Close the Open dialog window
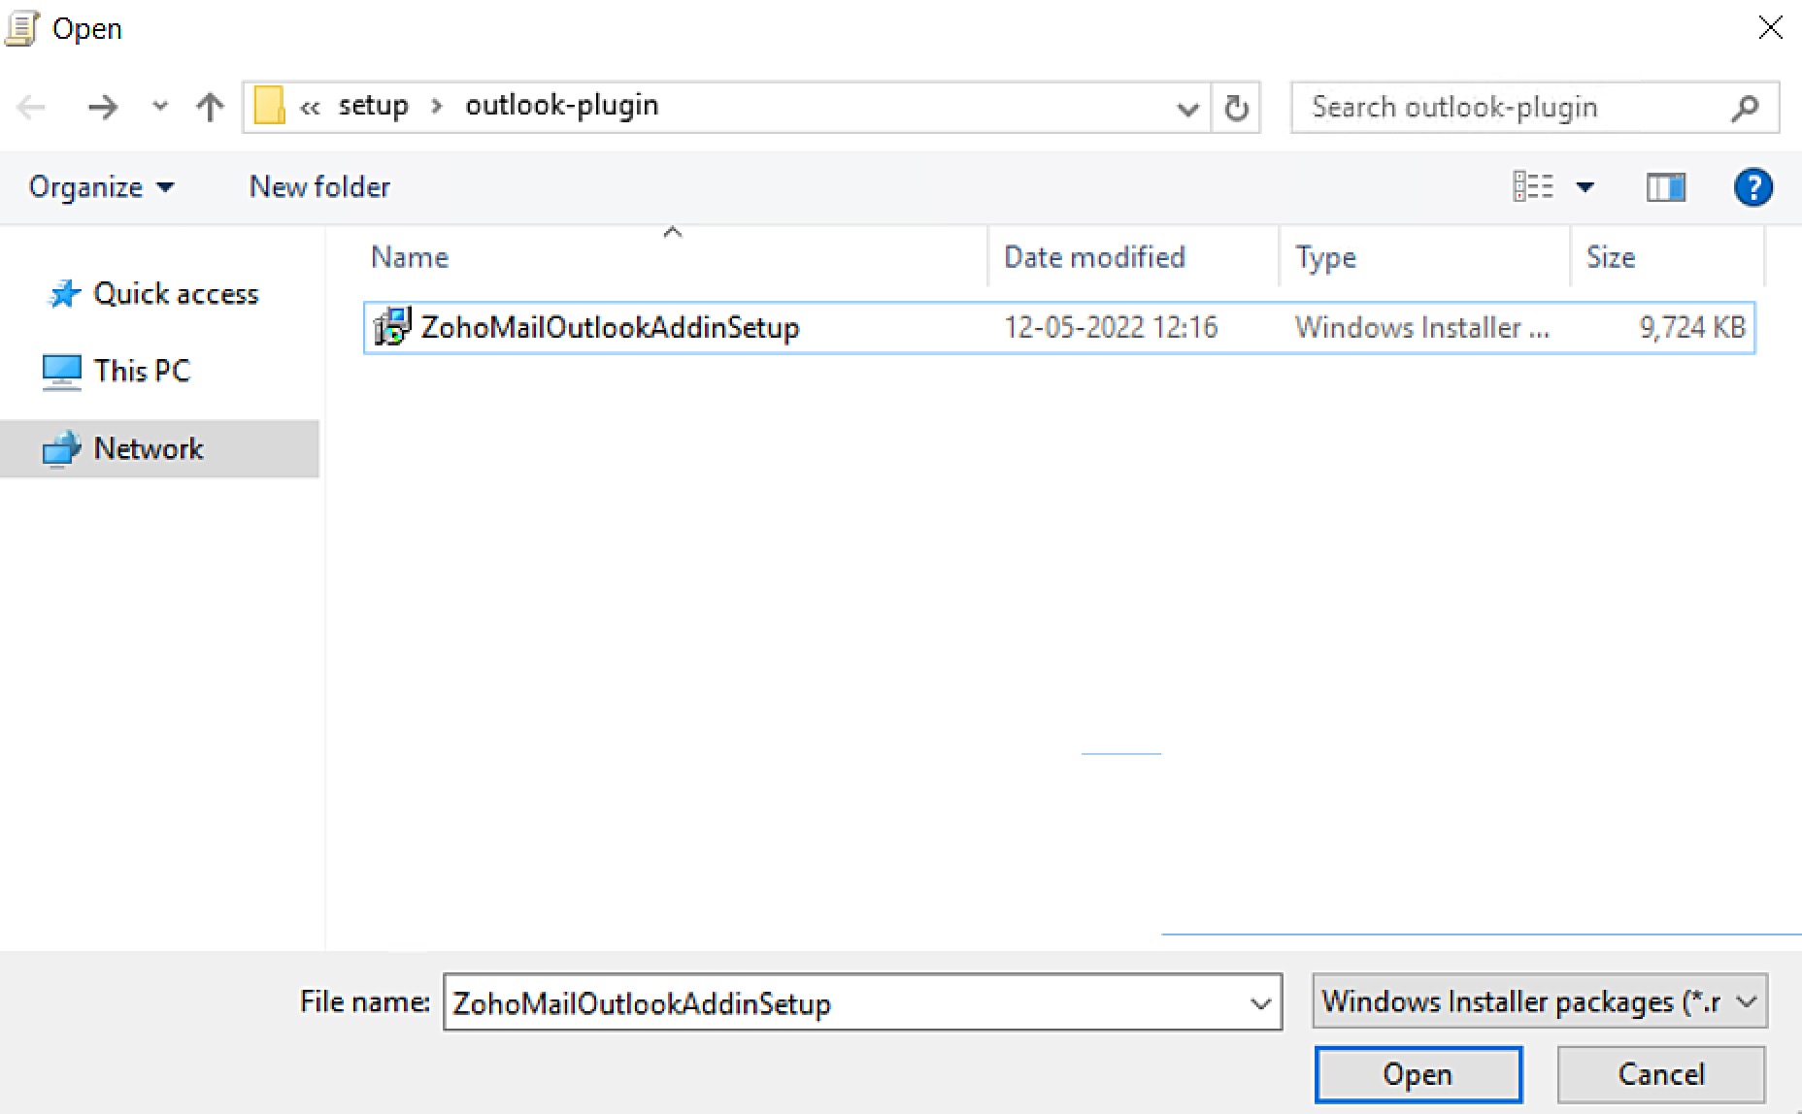Image resolution: width=1802 pixels, height=1114 pixels. click(x=1771, y=28)
